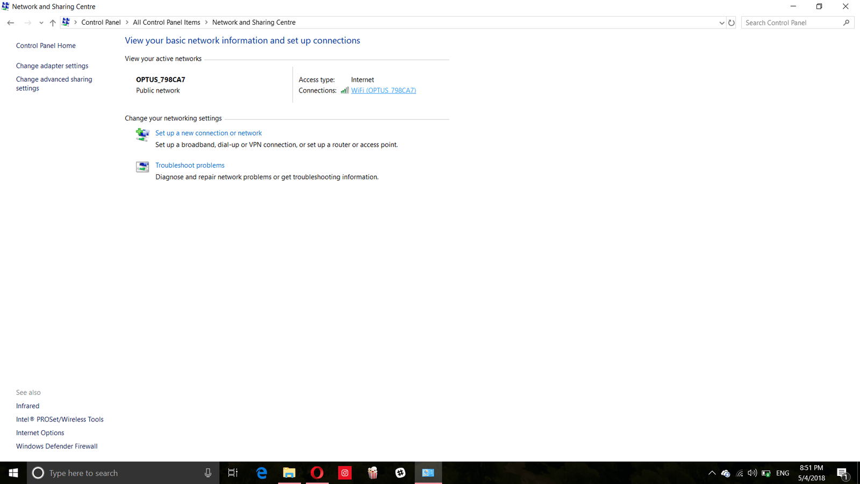The width and height of the screenshot is (860, 484).
Task: Open the WiFi (OPTUS_798CA7) connection link
Action: 383,90
